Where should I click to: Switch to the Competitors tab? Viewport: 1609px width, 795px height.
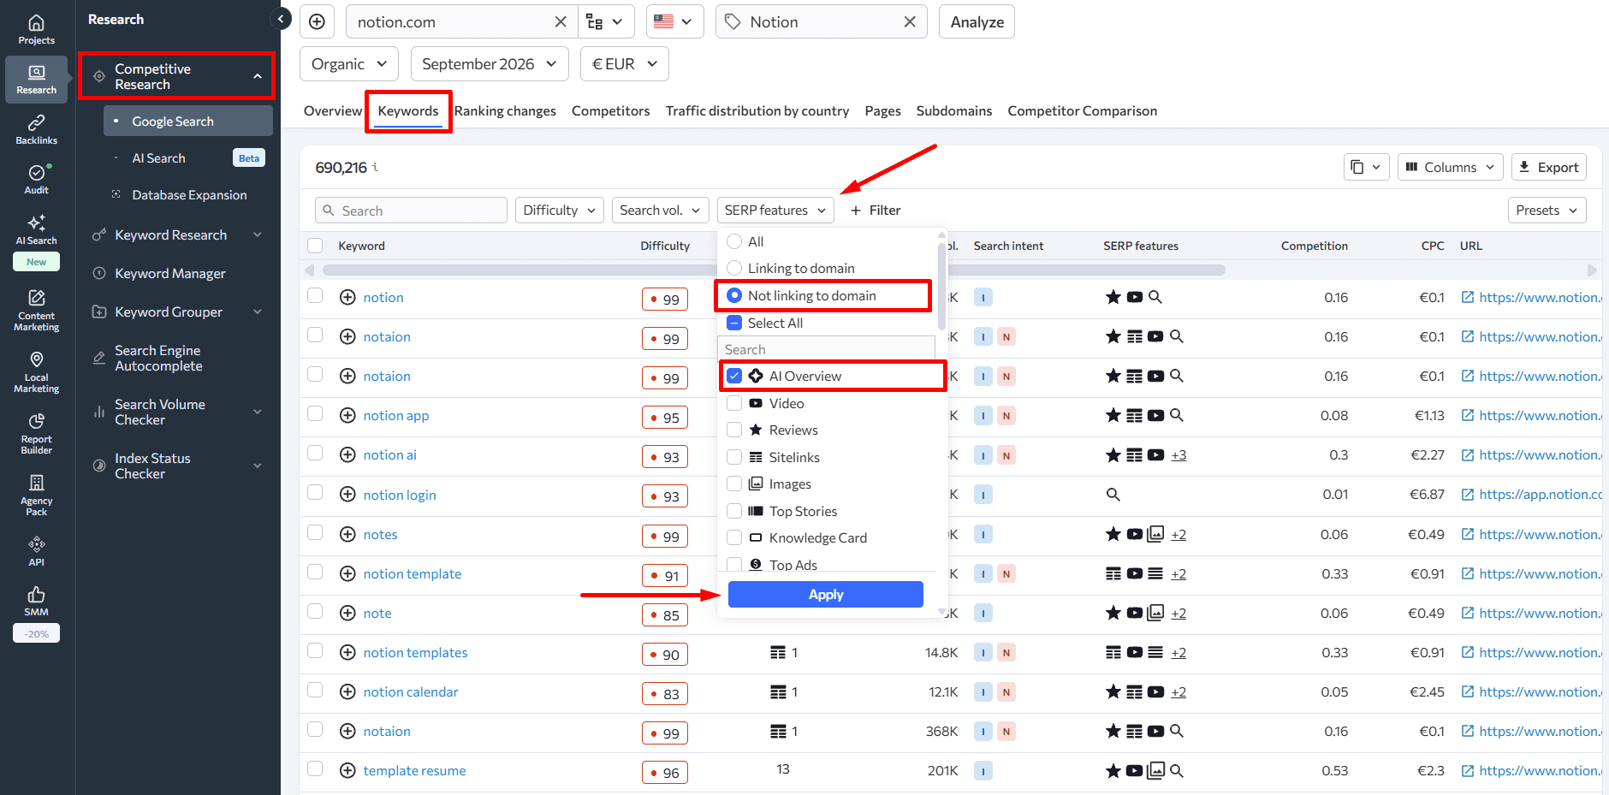click(x=610, y=110)
